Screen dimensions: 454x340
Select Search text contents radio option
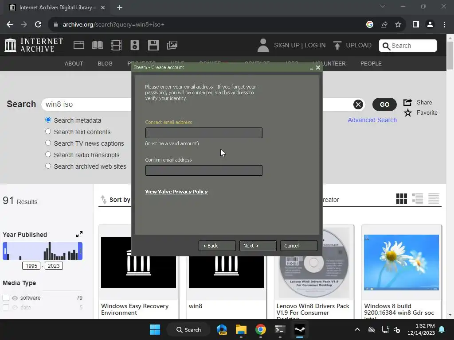tap(48, 131)
